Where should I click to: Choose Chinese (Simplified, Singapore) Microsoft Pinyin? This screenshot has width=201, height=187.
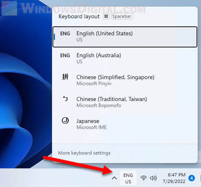click(125, 80)
